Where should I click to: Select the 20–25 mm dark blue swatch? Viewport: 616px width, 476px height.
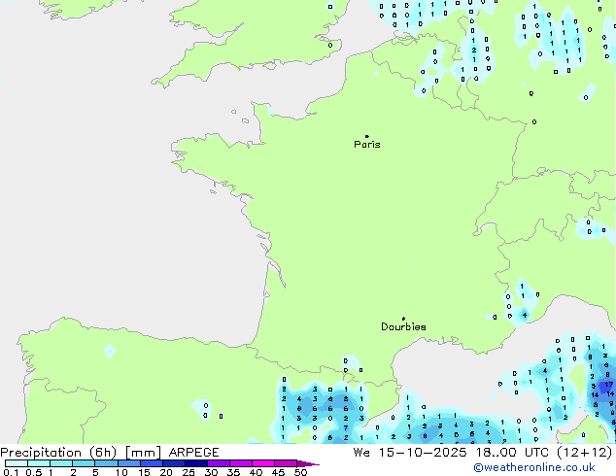[x=174, y=463]
